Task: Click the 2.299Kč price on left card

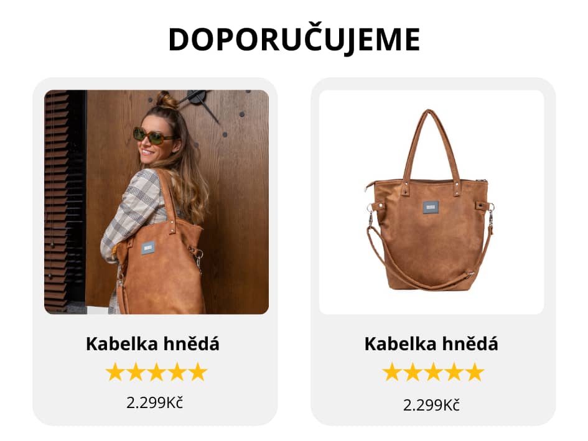Action: (154, 403)
